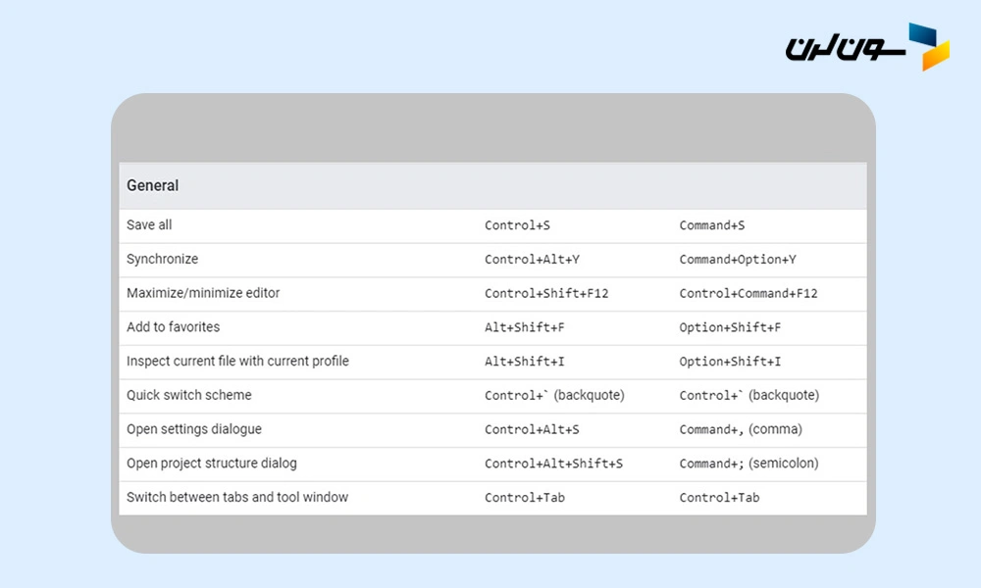Select the Add to favorites entry

[173, 327]
